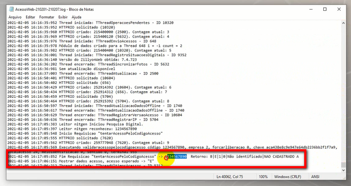Open the Editar menu
Screen dimensions: 351x186
(x=30, y=17)
